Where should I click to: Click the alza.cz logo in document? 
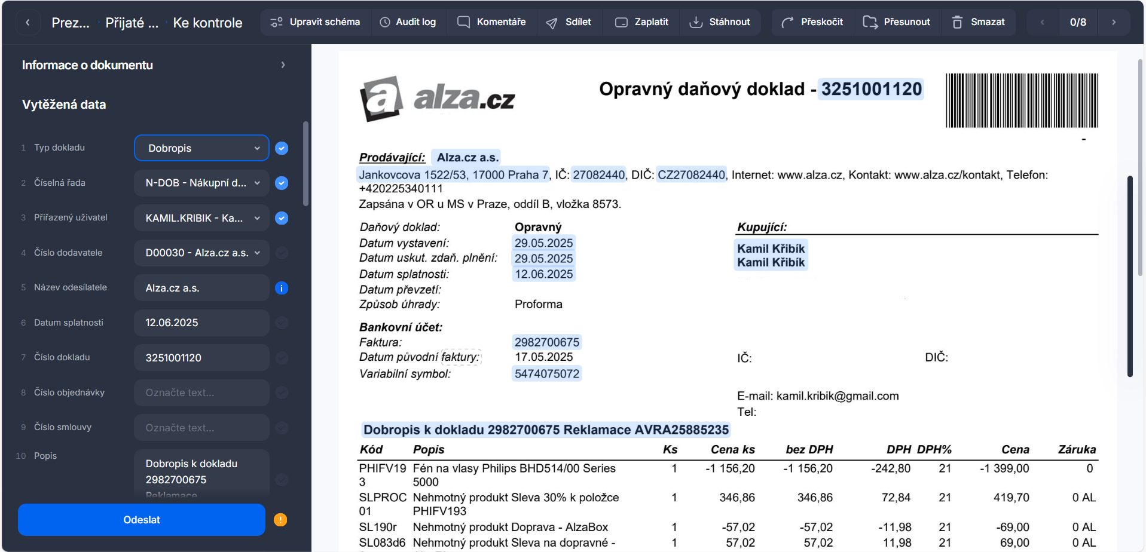click(x=437, y=98)
